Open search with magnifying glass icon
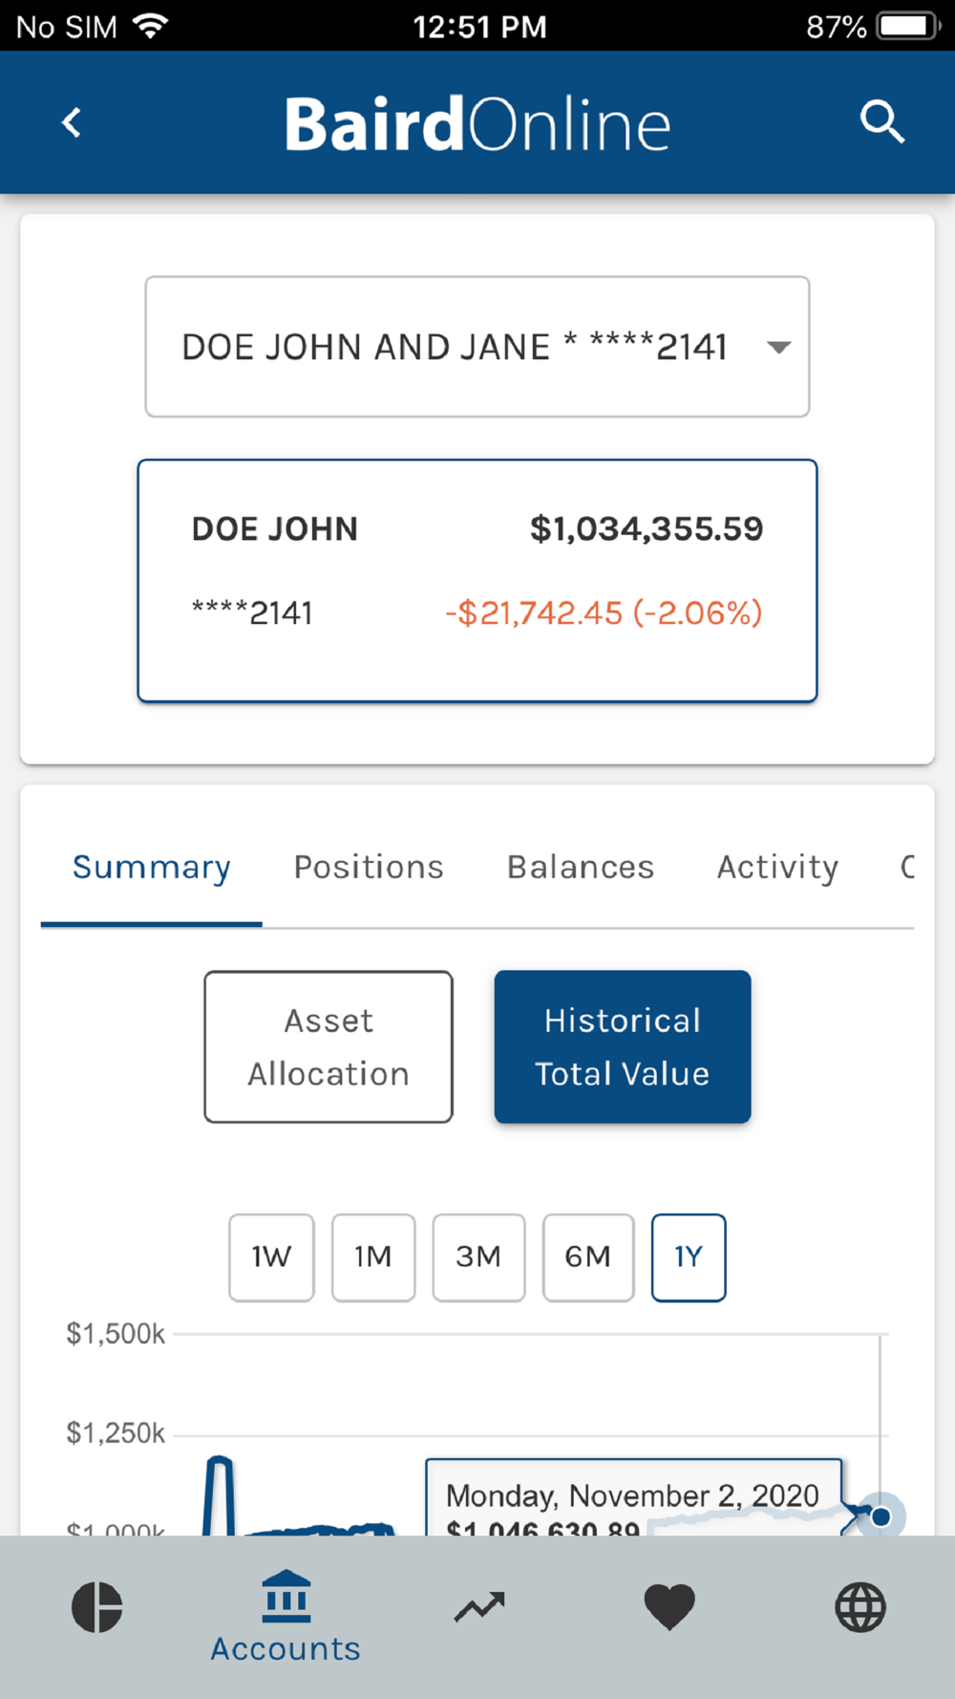This screenshot has height=1699, width=955. pyautogui.click(x=881, y=122)
